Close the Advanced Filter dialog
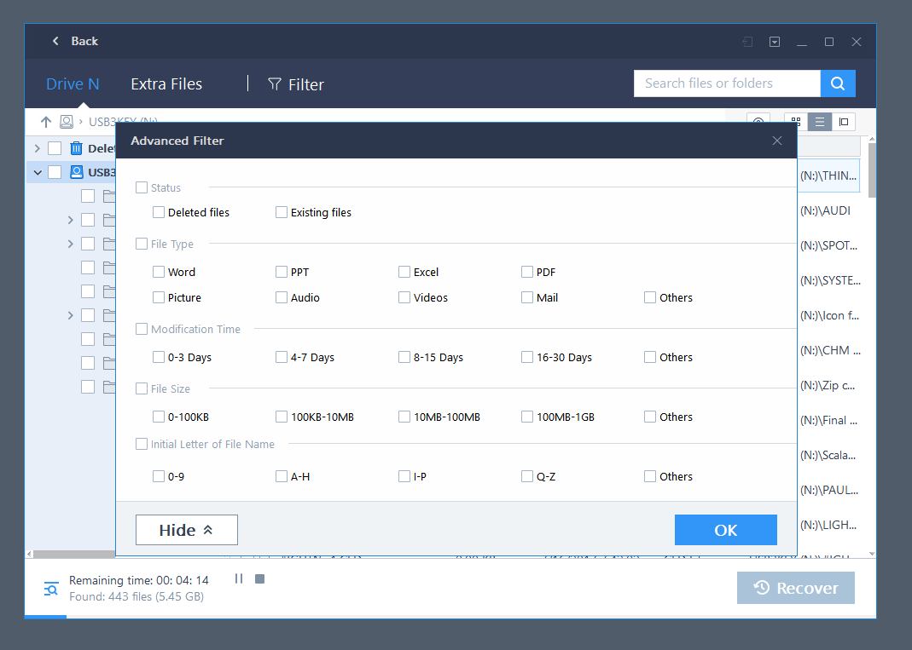Image resolution: width=912 pixels, height=650 pixels. point(776,141)
